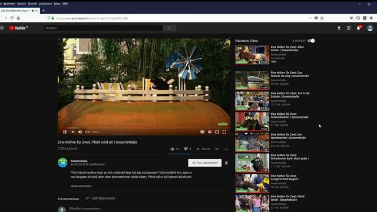Open Firefox library icon
This screenshot has width=377, height=212.
point(352,18)
